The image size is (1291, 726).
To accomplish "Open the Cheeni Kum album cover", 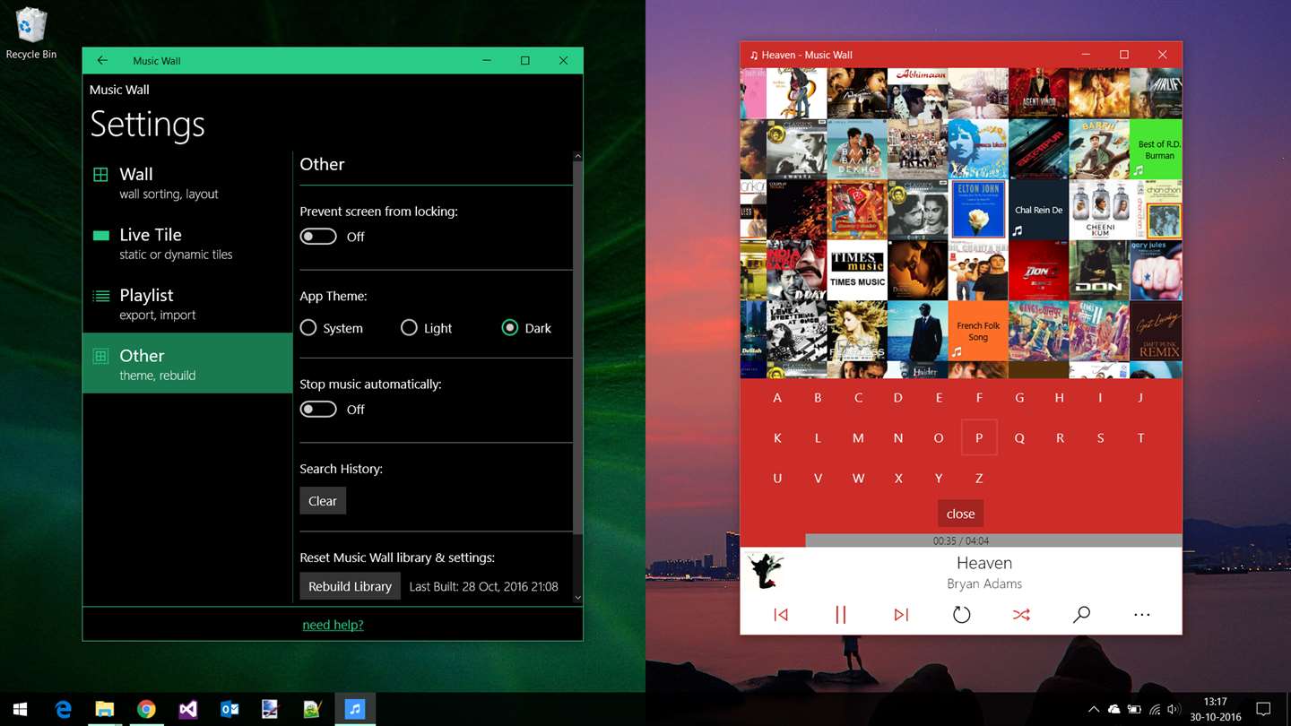I will point(1099,210).
